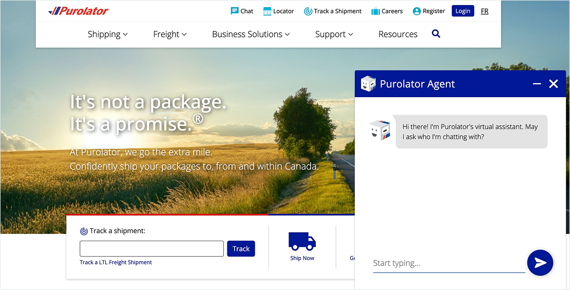The image size is (570, 290).
Task: Click the Purolator Agent title text
Action: click(x=417, y=84)
